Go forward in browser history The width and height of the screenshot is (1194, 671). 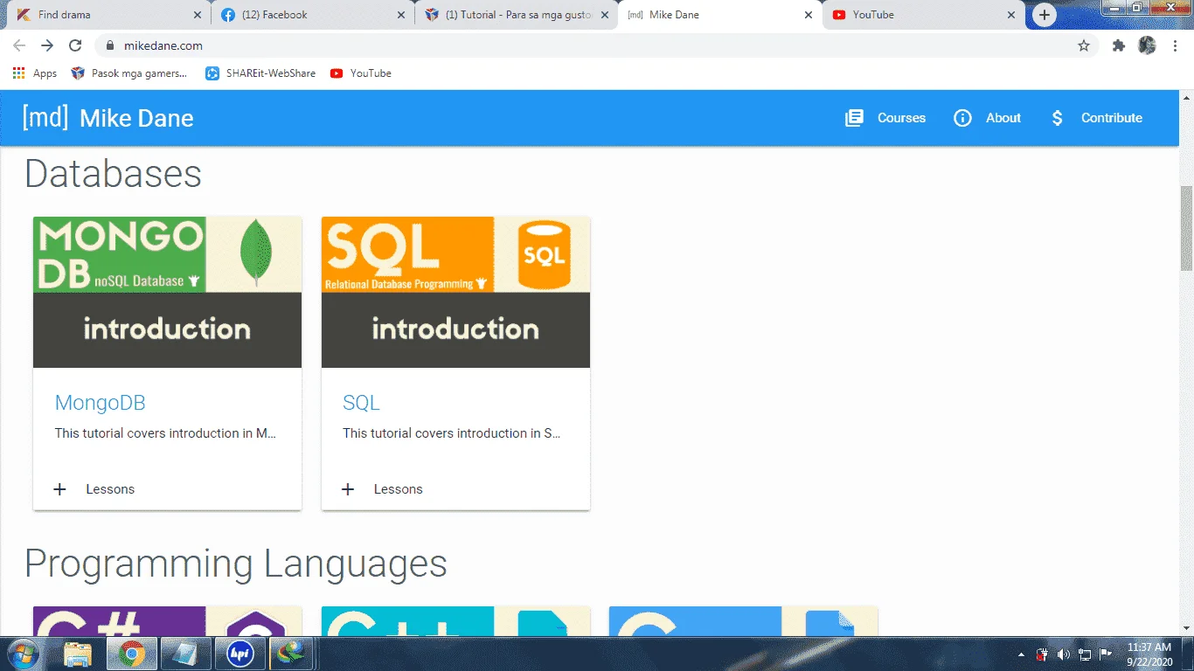point(47,45)
